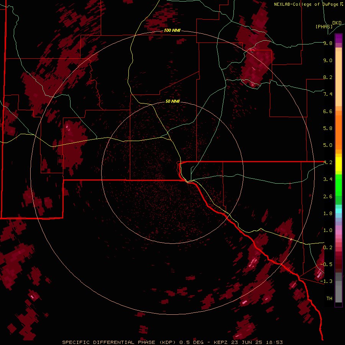This screenshot has width=345, height=345.
Task: Click the DKD label near the color scale
Action: coord(337,23)
